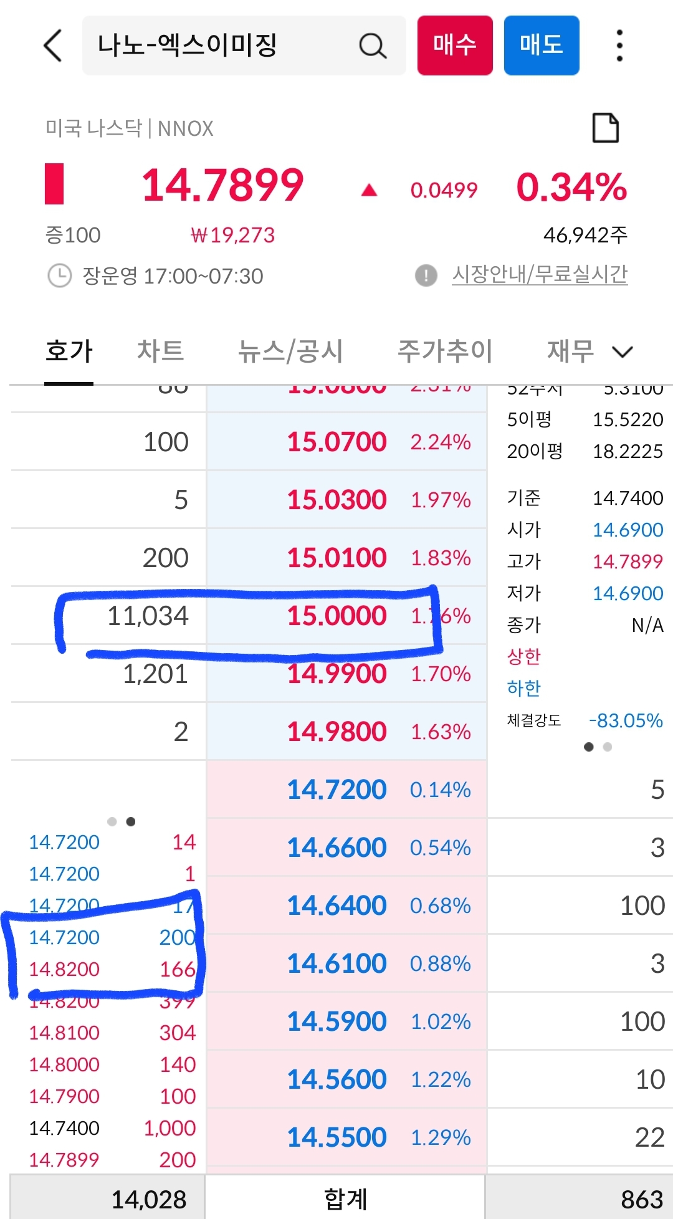Open 시장안내/무료실시간 link
The image size is (673, 1219).
click(x=540, y=274)
